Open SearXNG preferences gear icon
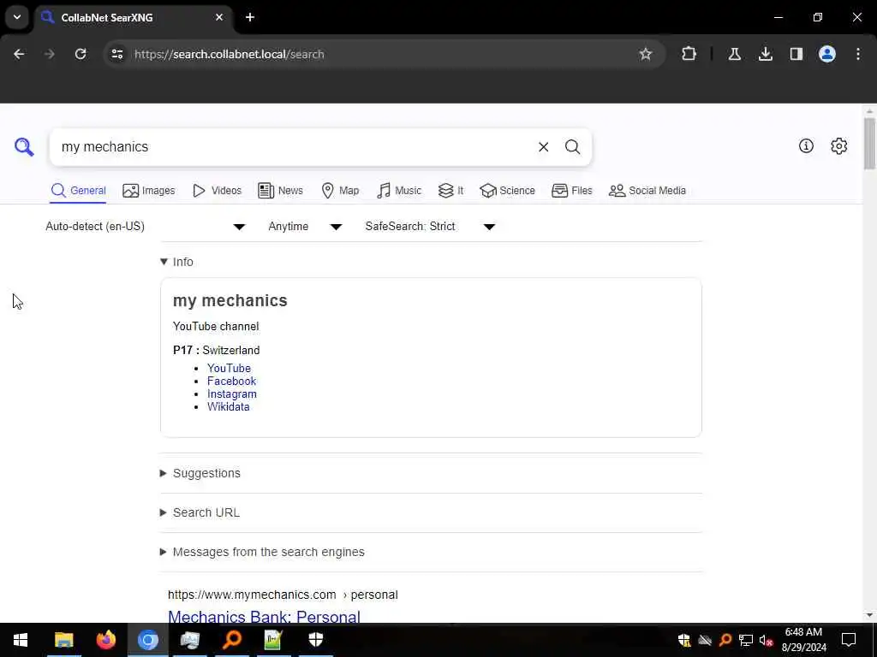Viewport: 877px width, 657px height. (839, 145)
